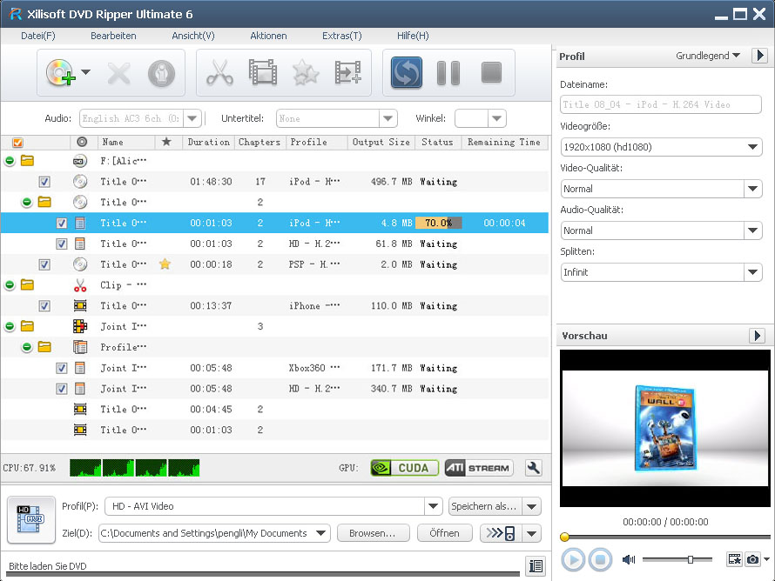
Task: Open the film strip Effects tool
Action: click(262, 72)
